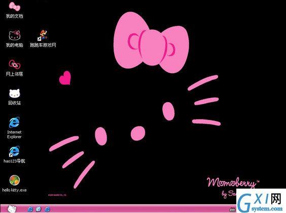Click the middle quick launch browser icon

point(39,209)
